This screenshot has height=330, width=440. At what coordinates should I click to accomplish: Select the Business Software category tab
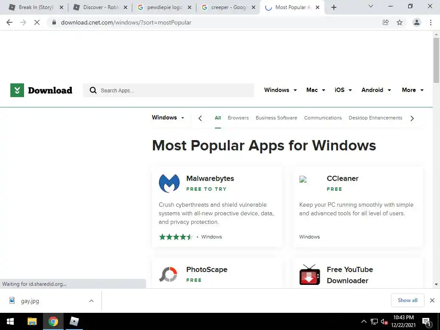[x=276, y=118]
